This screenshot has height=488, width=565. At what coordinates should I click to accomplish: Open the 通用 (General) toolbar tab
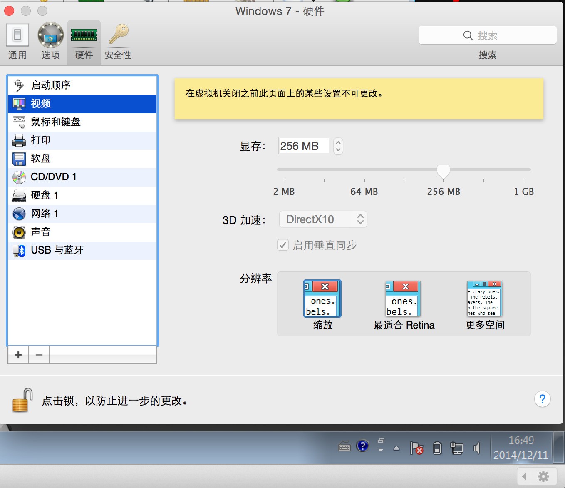click(17, 42)
